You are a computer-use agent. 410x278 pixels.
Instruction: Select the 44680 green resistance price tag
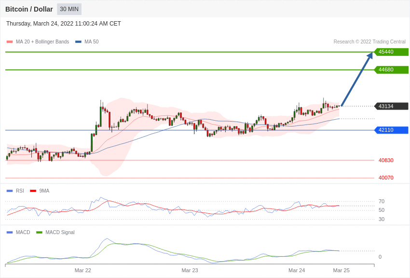[x=391, y=70]
